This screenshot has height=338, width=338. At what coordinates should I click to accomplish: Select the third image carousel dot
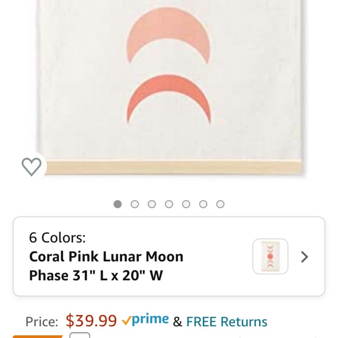(x=152, y=204)
